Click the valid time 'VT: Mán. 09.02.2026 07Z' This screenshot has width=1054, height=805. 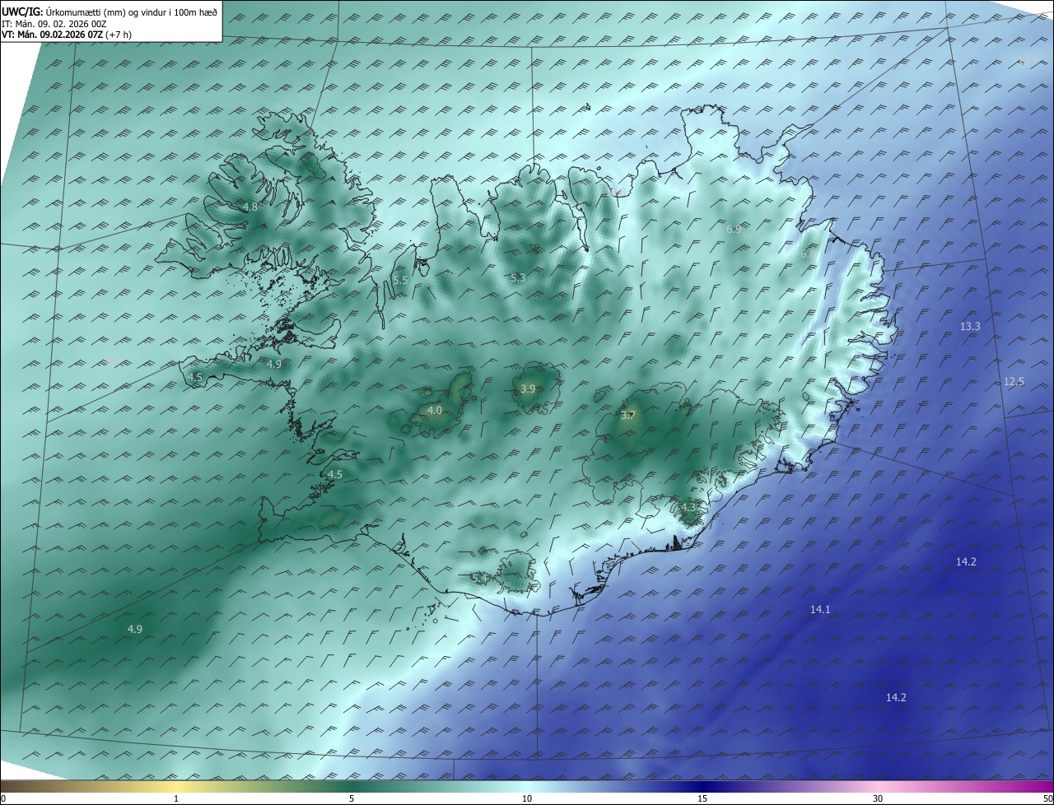click(x=53, y=34)
